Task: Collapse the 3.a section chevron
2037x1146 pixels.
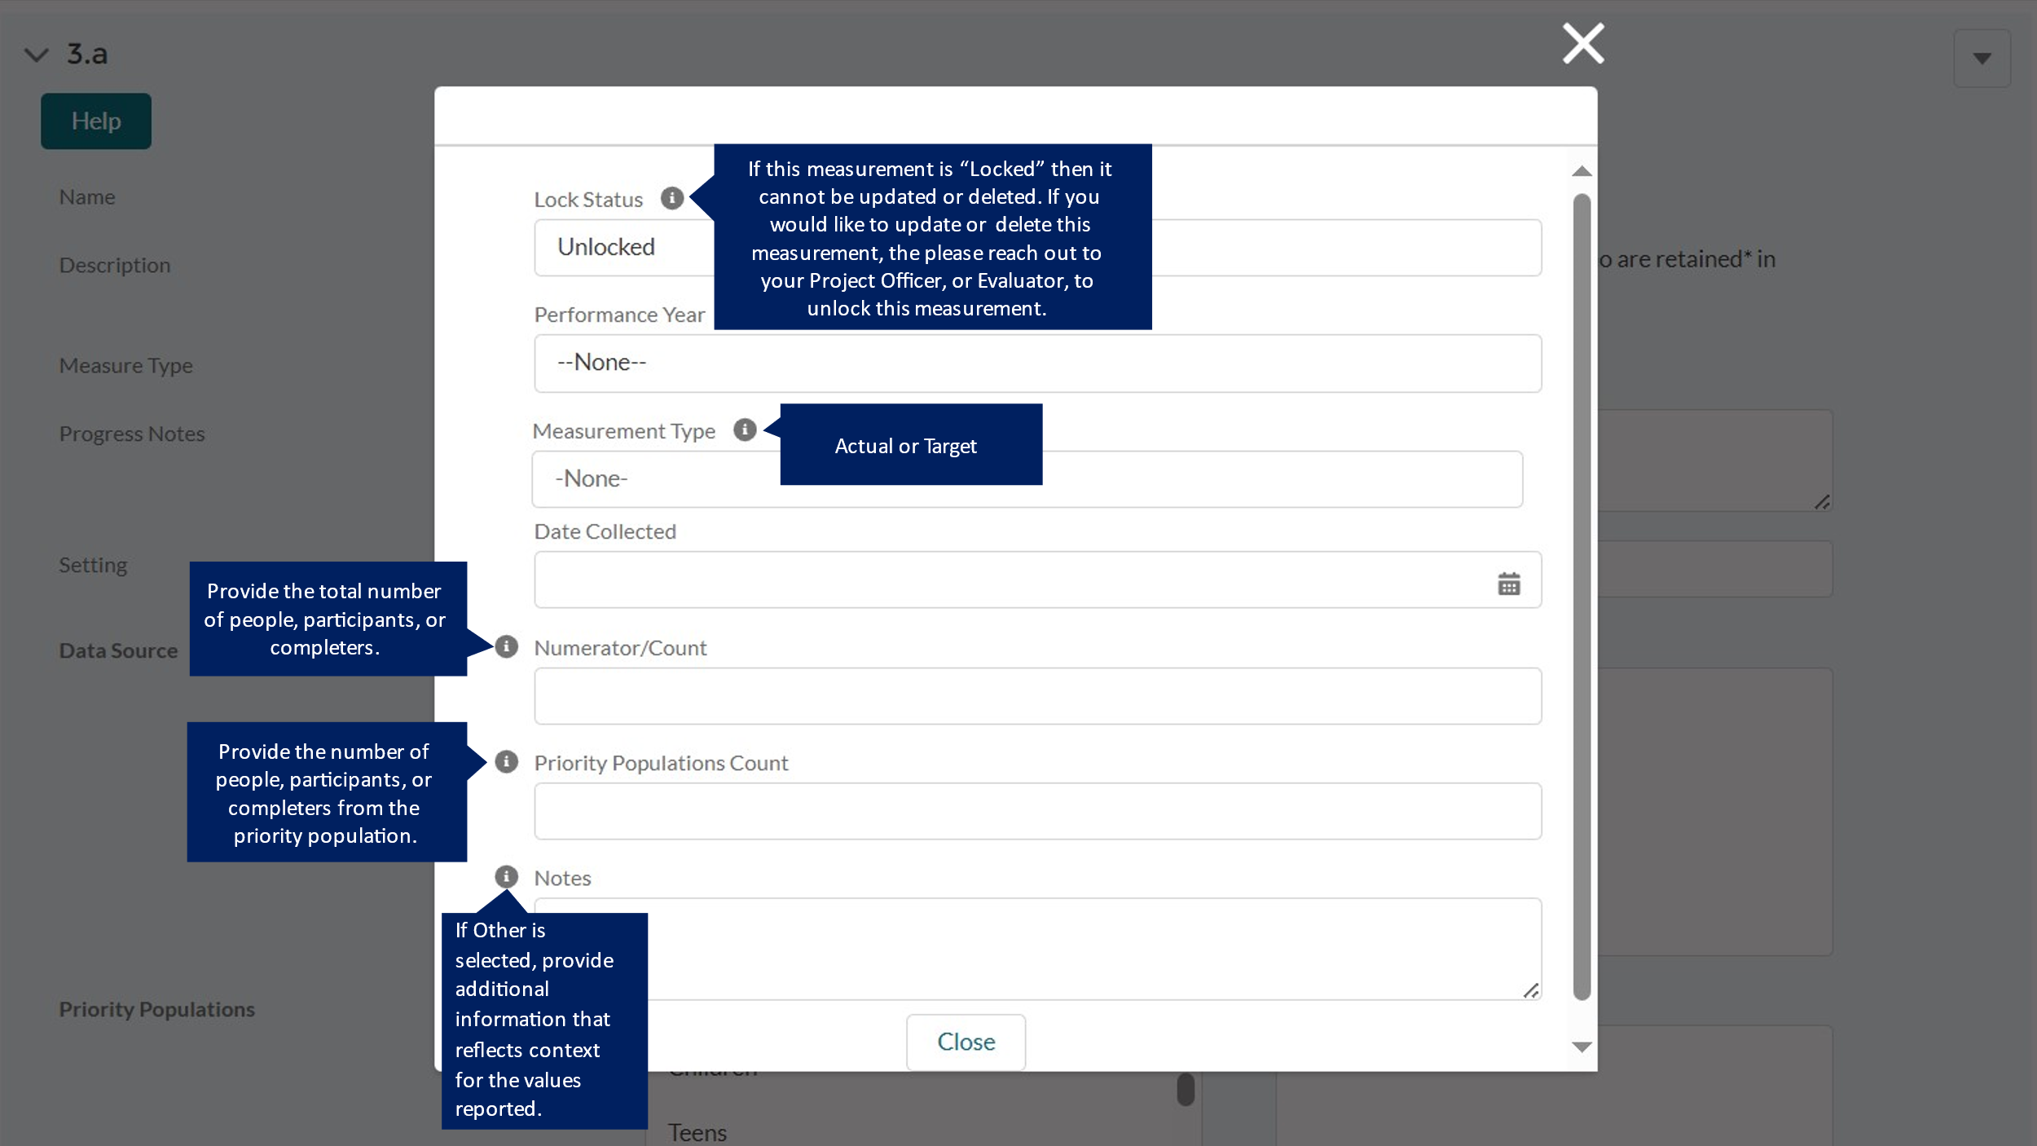Action: click(x=37, y=55)
